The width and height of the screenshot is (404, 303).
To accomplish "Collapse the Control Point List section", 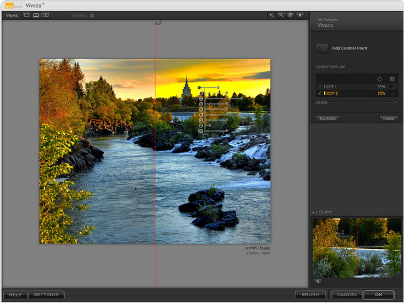I will (396, 66).
